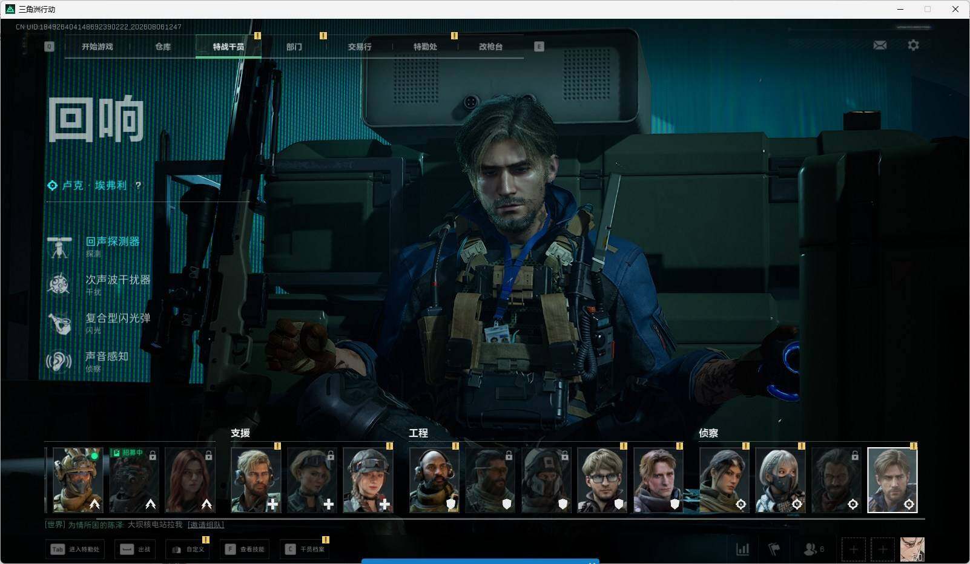Select the bald engineer operator with headset
This screenshot has width=970, height=564.
pos(434,480)
